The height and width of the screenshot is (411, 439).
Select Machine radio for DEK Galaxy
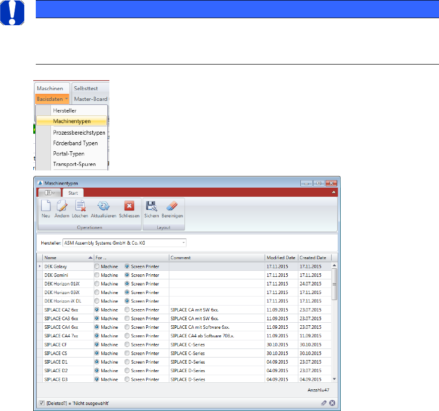click(x=97, y=266)
